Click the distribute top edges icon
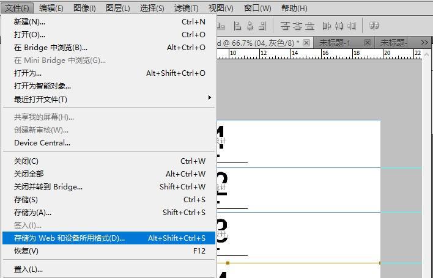Viewport: 433px width, 278px height. click(285, 26)
